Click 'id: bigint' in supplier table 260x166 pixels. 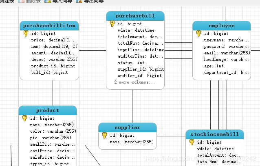122,136
